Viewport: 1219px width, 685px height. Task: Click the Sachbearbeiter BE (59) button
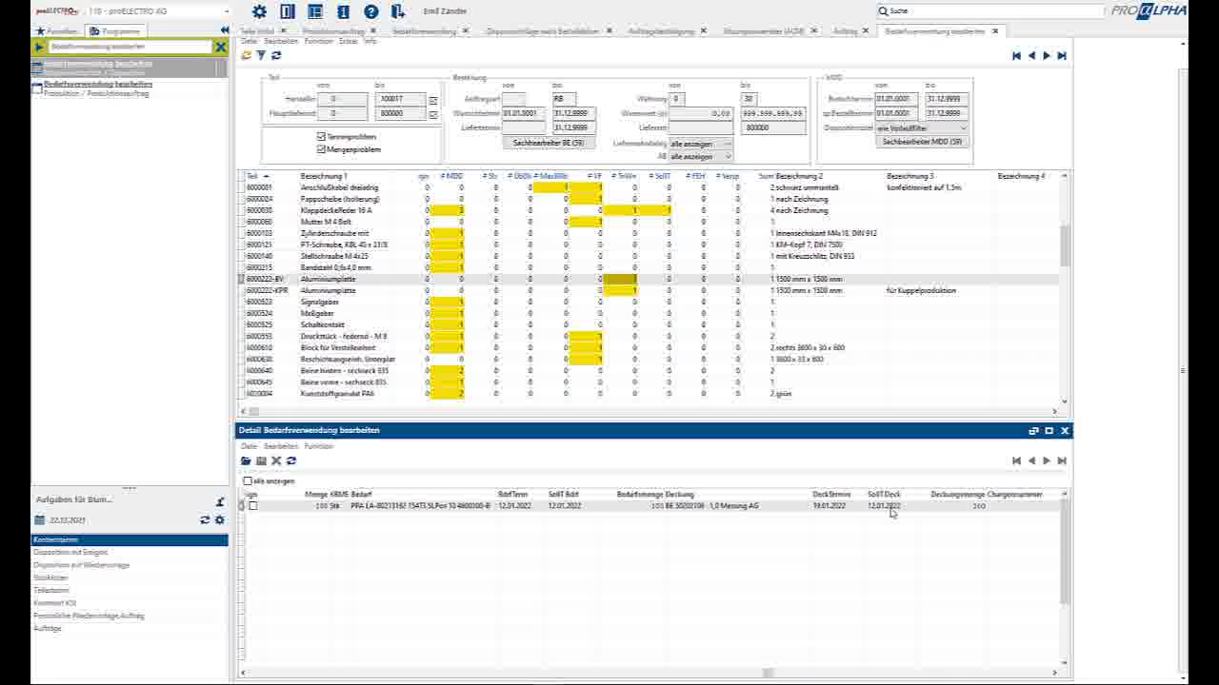[x=549, y=142]
